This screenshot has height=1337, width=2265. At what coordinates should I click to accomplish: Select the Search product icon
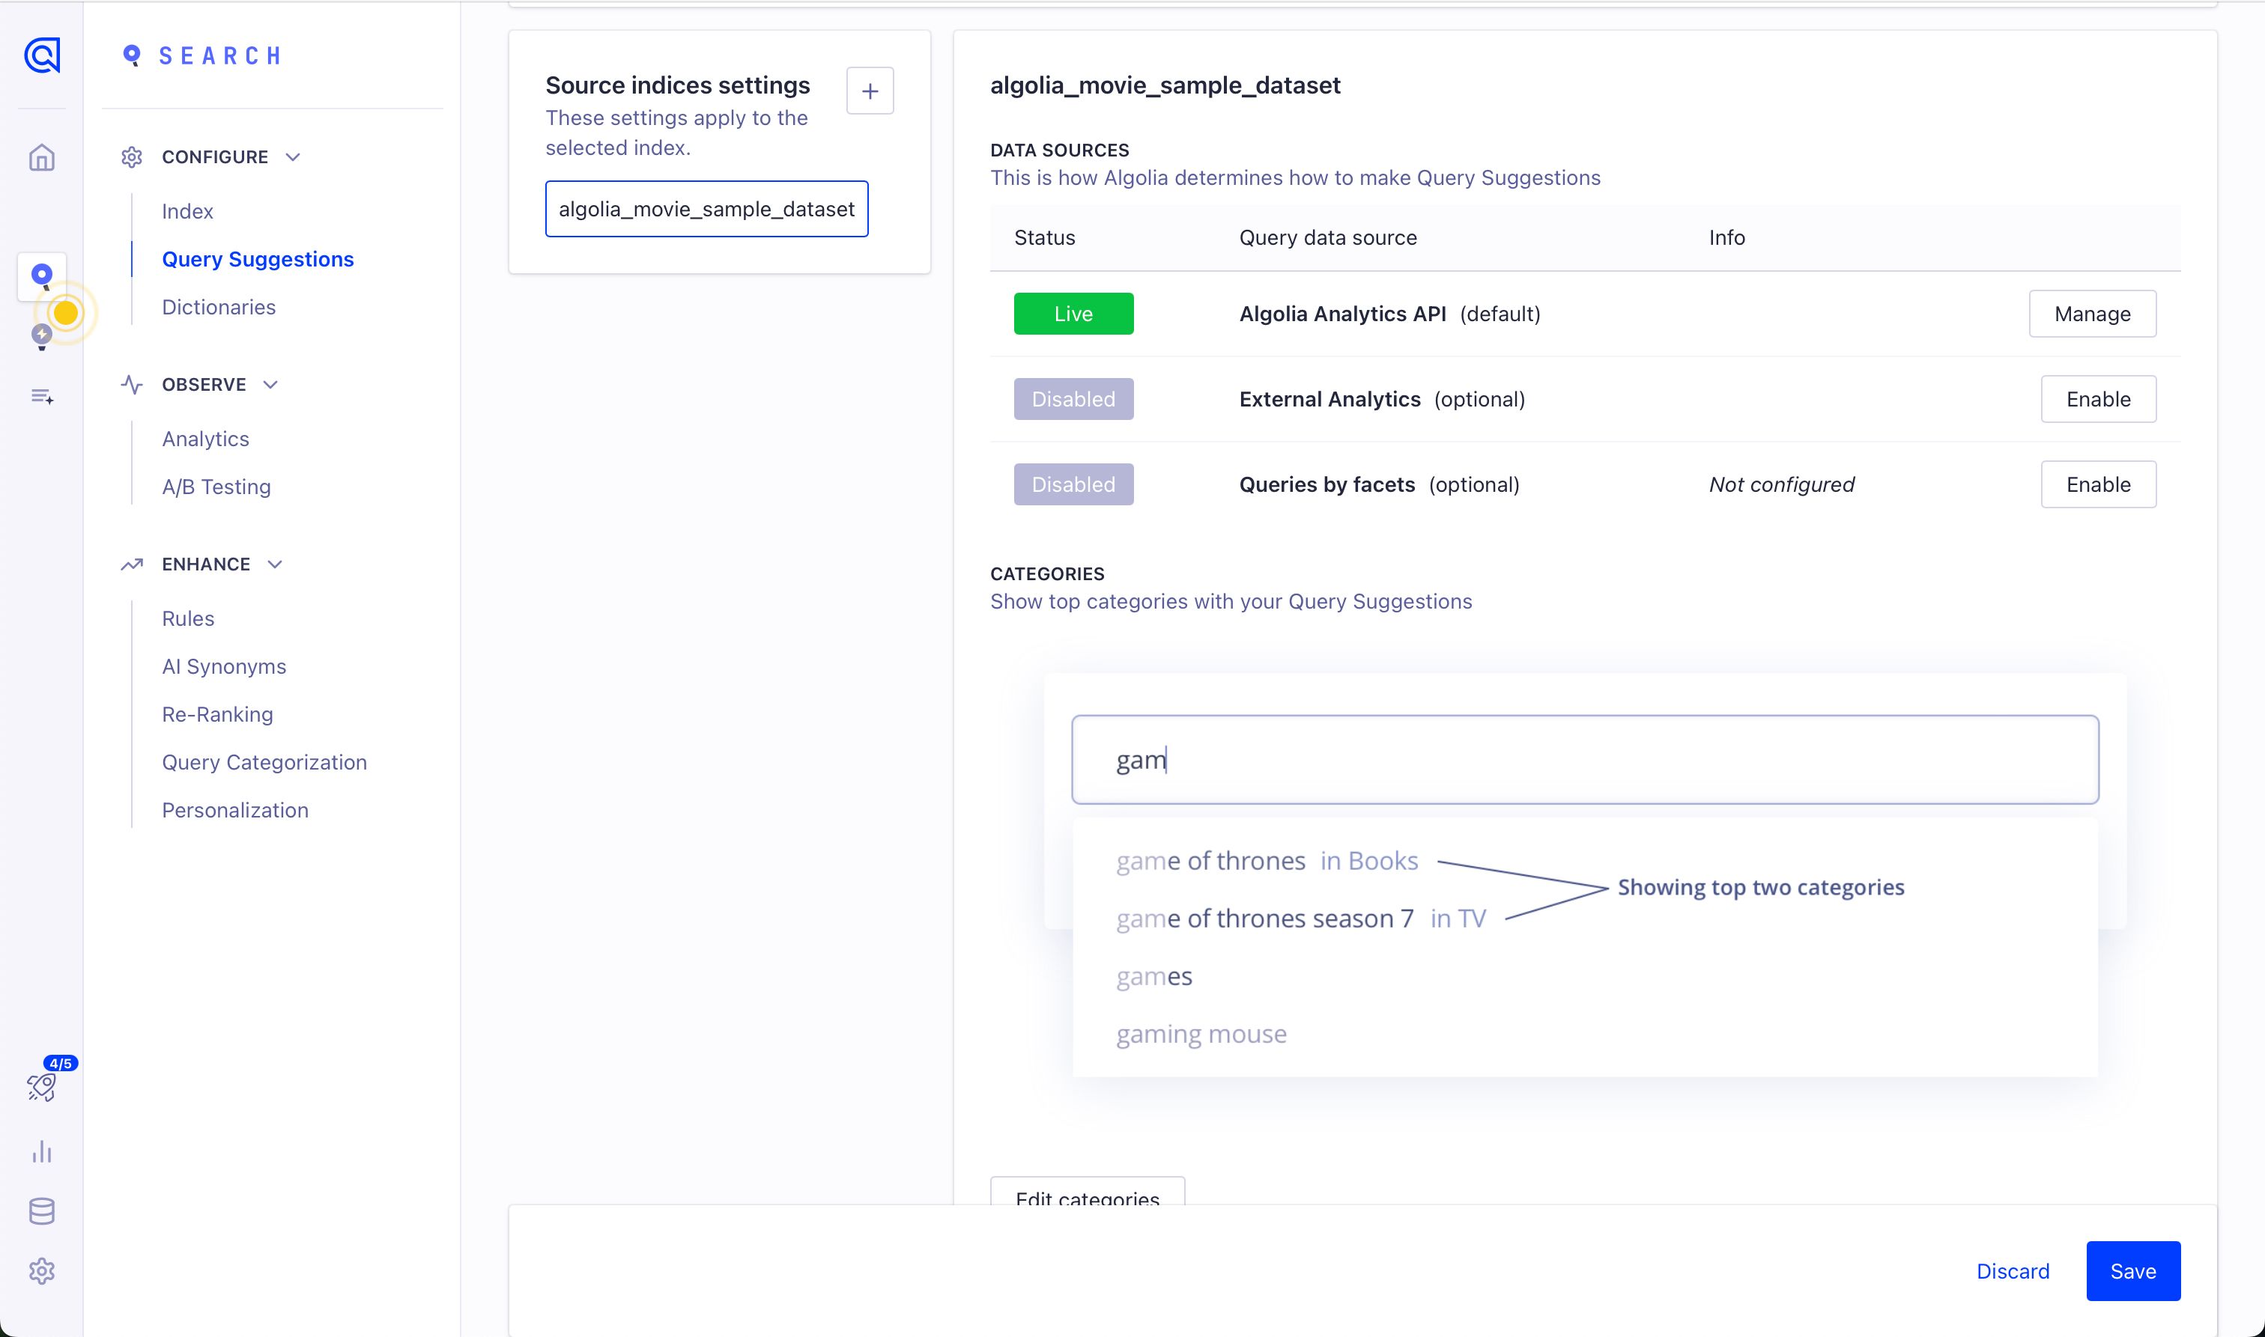click(41, 274)
